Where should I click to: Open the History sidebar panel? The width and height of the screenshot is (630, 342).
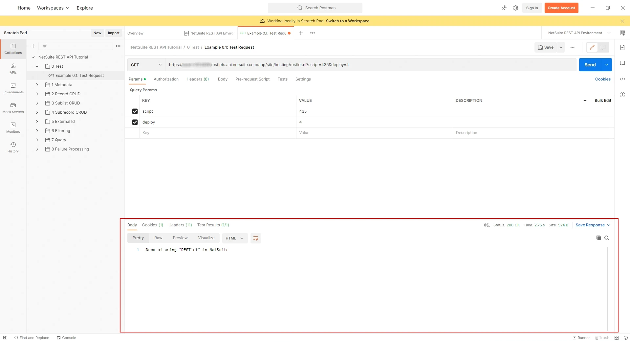pos(13,148)
